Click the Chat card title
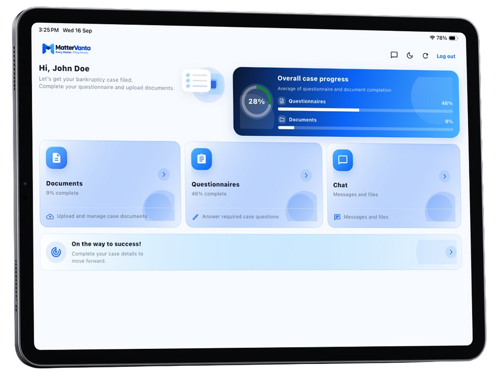Viewport: 496px width, 372px height. click(341, 185)
